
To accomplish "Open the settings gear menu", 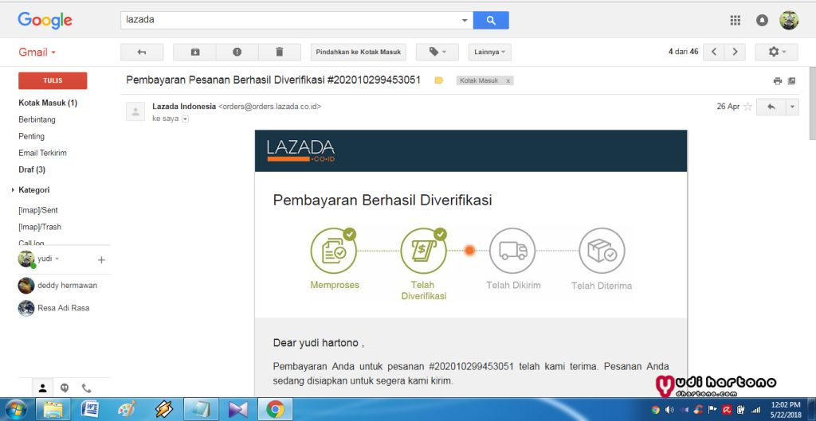I will coord(776,52).
